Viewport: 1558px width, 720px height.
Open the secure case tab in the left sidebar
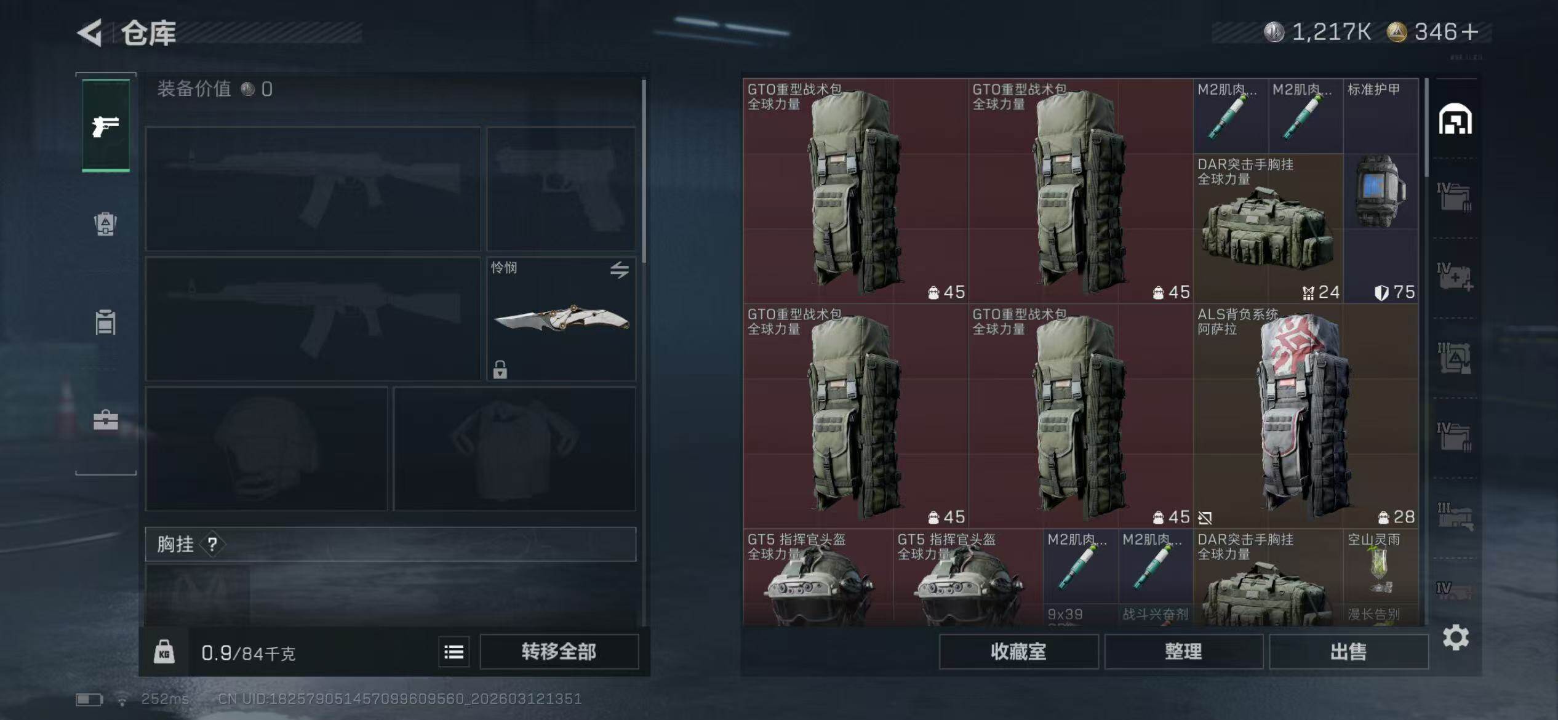click(106, 420)
